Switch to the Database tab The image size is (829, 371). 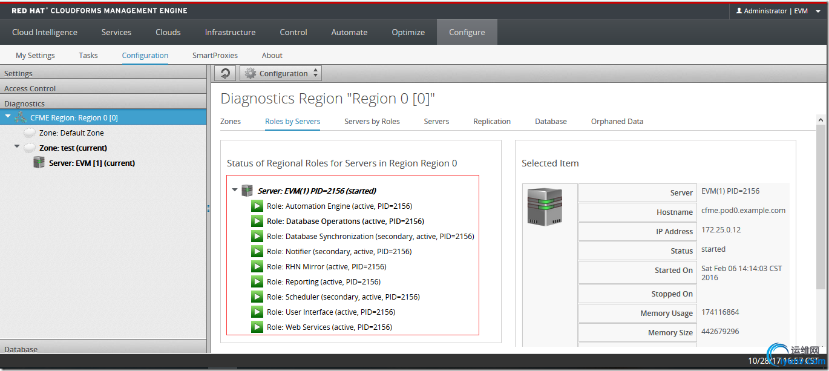point(551,121)
